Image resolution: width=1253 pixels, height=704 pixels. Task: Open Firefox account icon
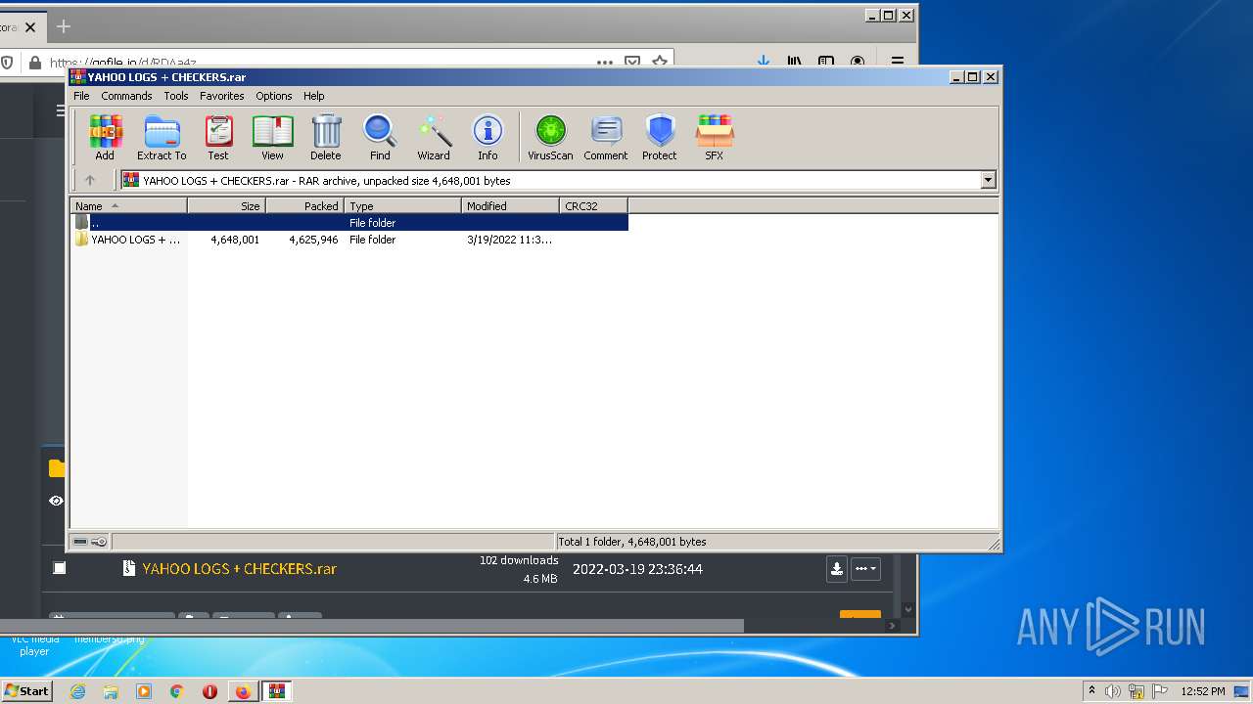tap(858, 62)
